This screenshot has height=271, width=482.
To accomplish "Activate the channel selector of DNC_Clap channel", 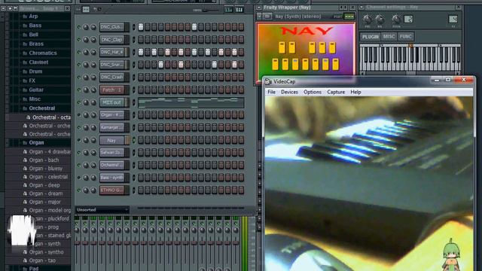I will [134, 40].
